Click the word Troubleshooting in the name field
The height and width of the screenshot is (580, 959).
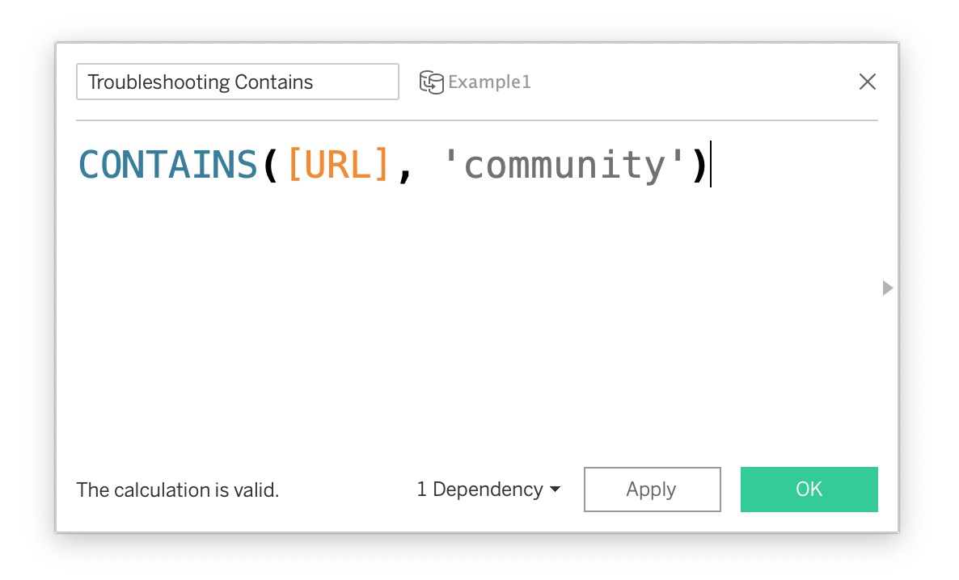point(158,82)
